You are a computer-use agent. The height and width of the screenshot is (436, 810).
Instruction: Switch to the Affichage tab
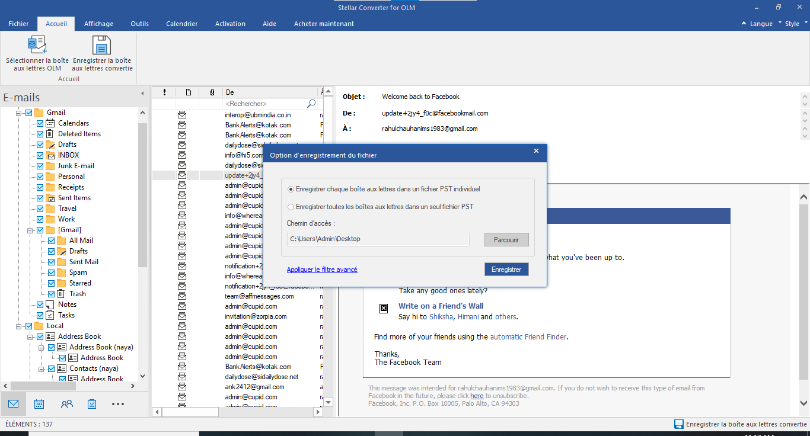pyautogui.click(x=98, y=24)
